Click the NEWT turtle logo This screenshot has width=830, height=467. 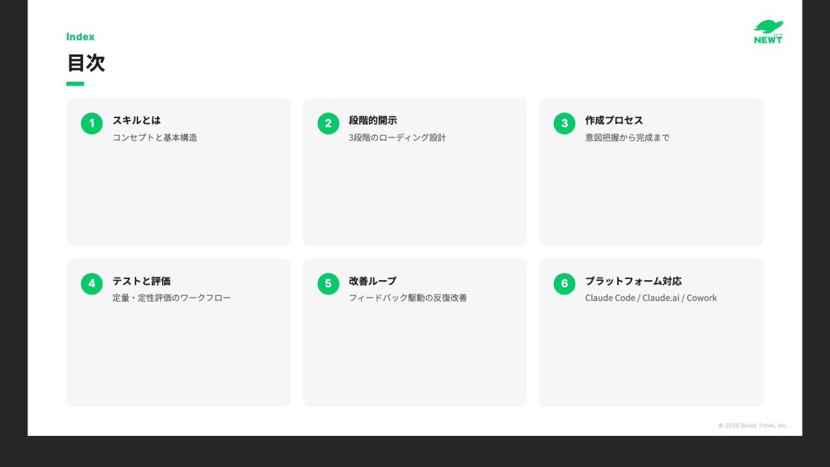coord(768,32)
